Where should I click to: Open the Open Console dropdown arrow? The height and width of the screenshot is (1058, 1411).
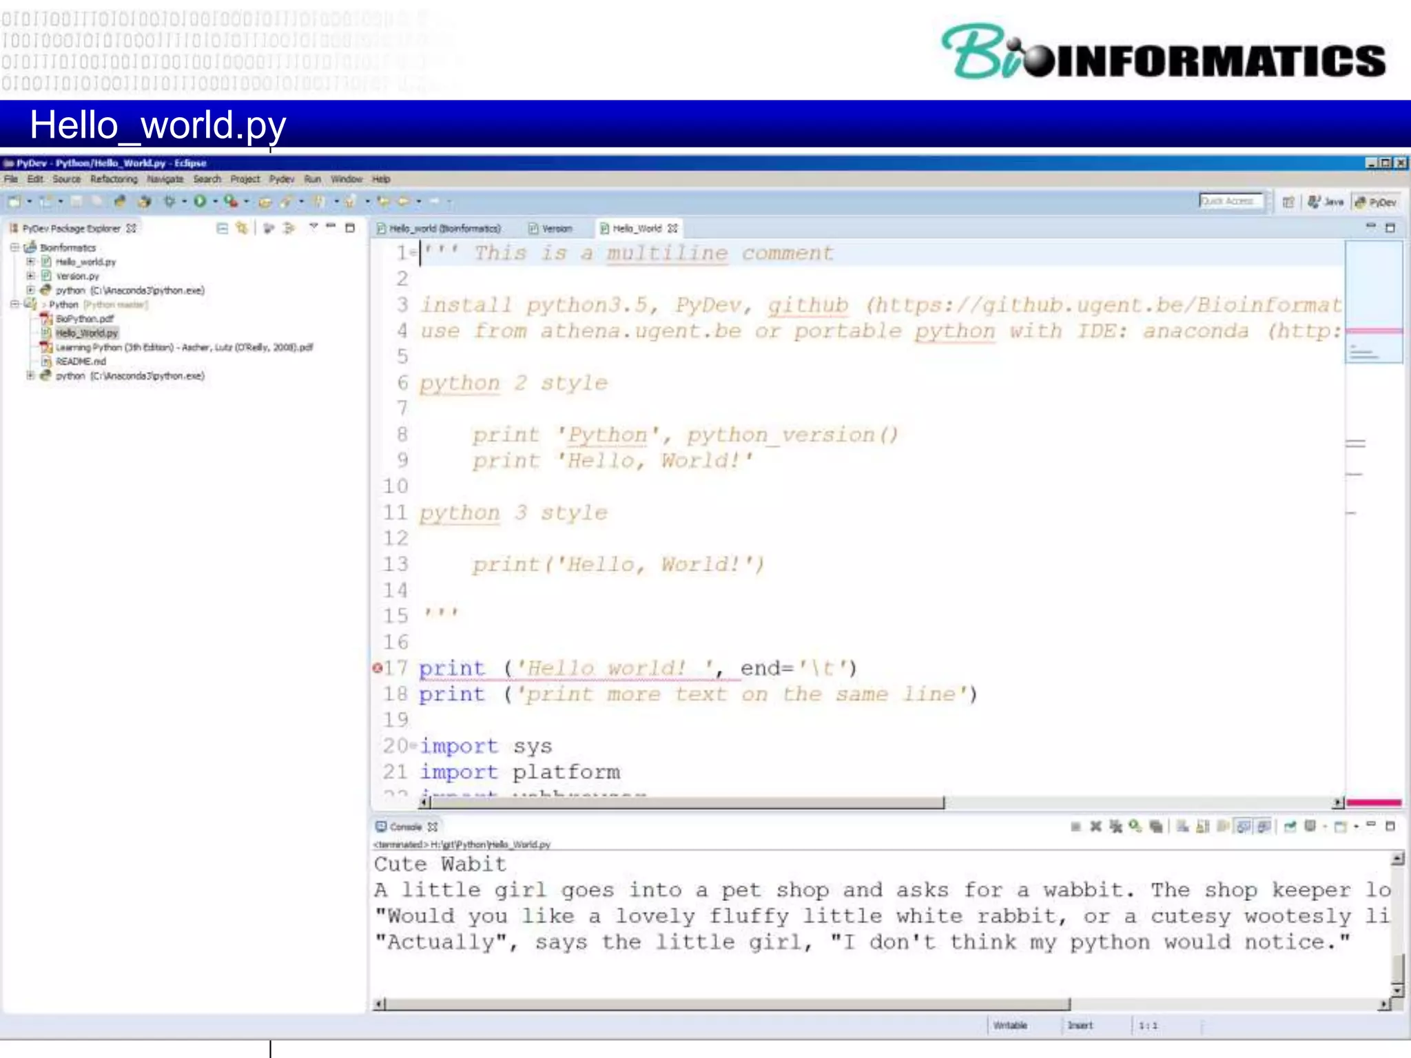click(1355, 827)
